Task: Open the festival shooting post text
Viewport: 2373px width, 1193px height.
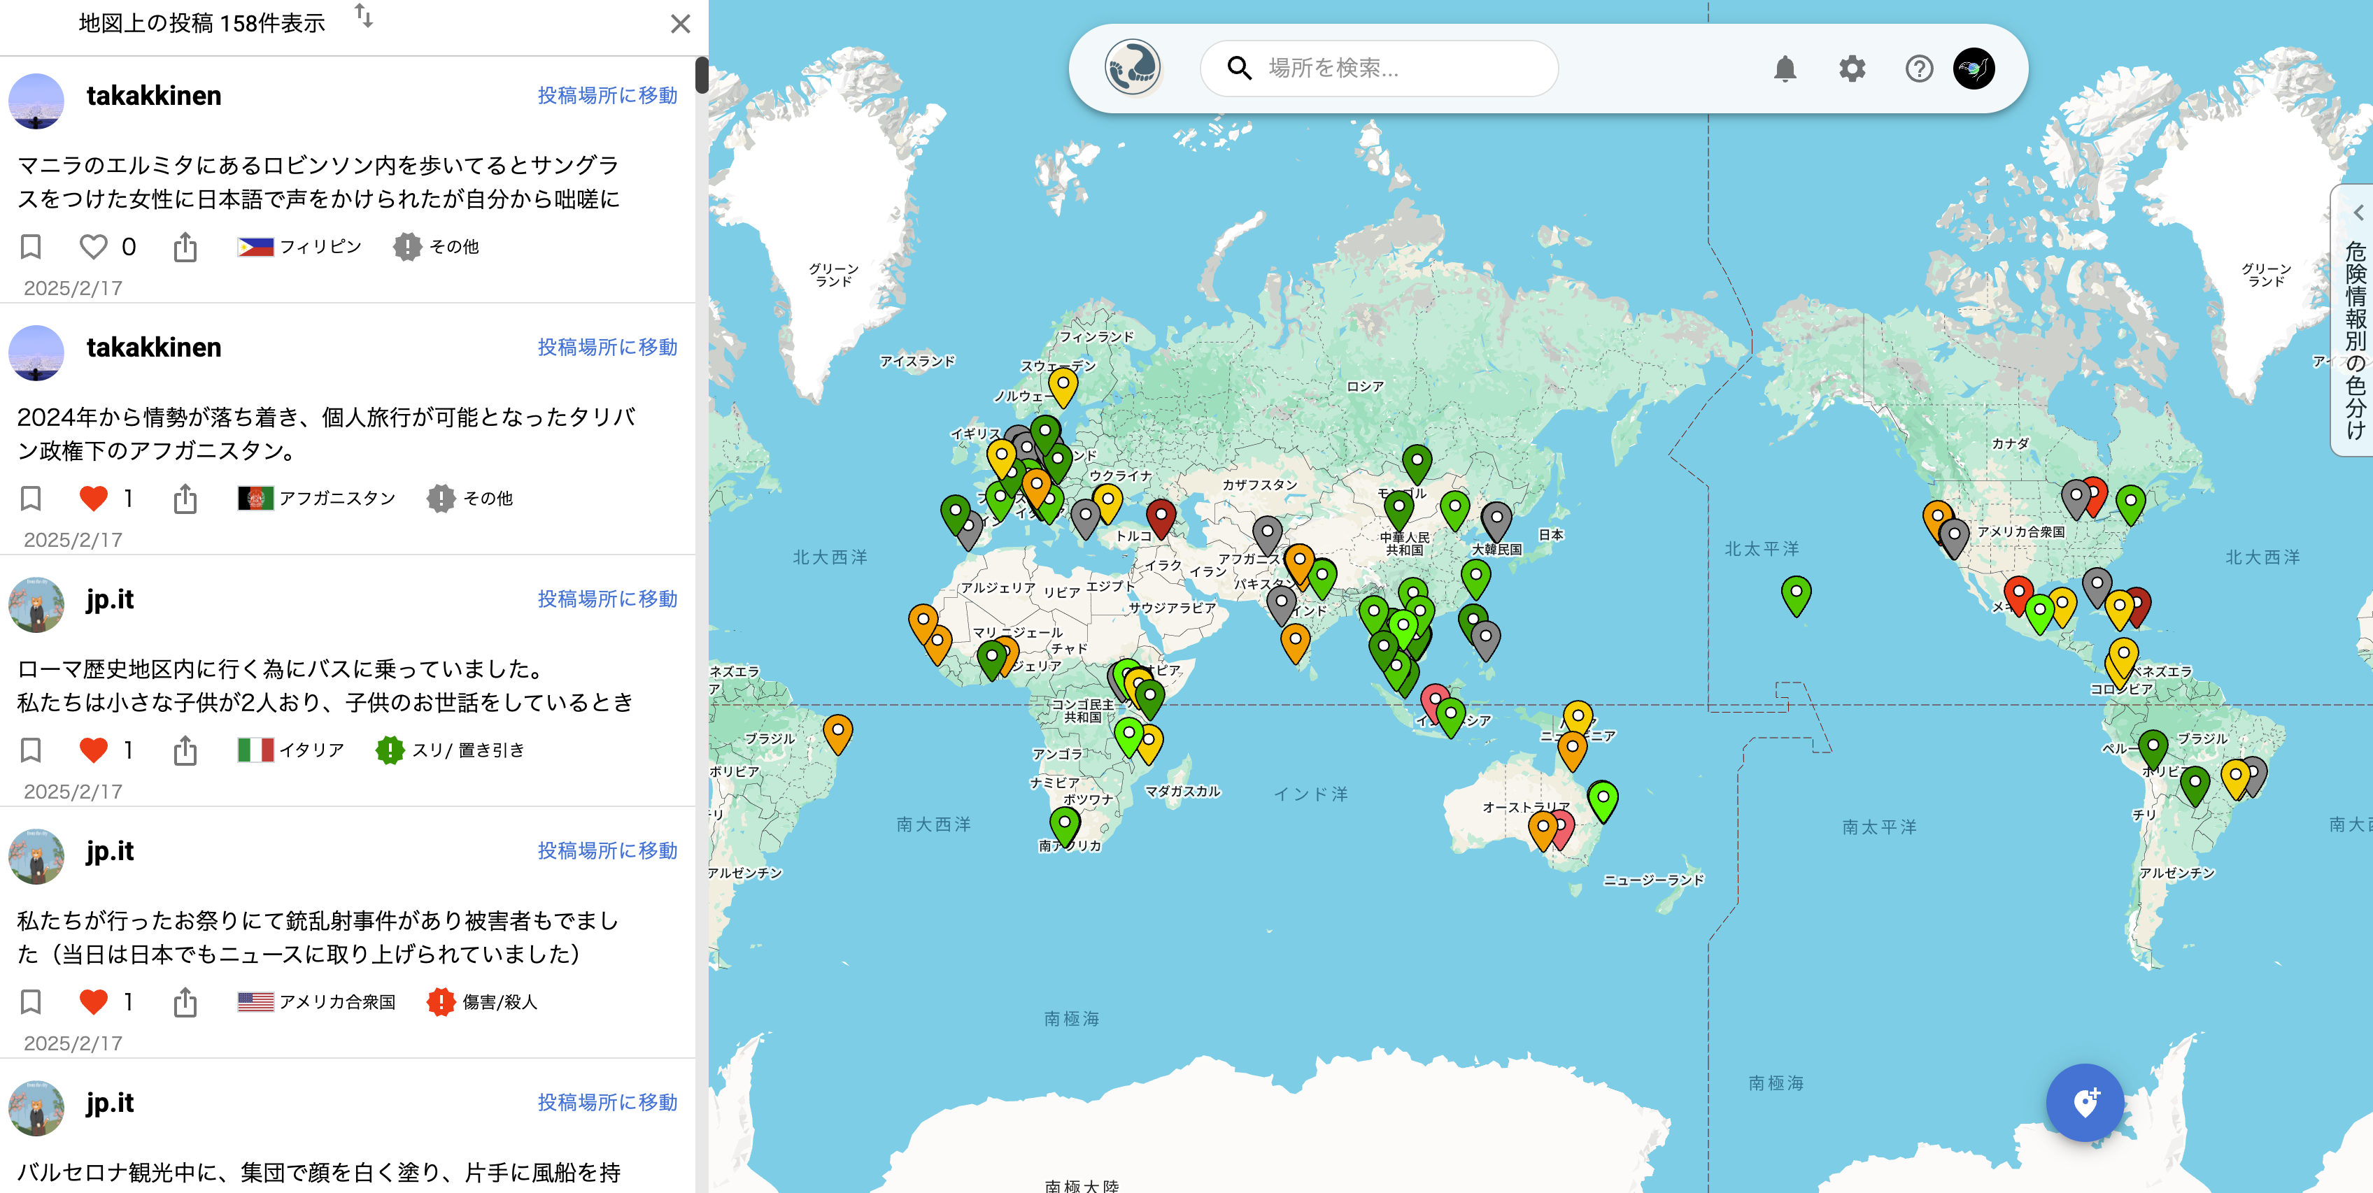Action: click(319, 937)
